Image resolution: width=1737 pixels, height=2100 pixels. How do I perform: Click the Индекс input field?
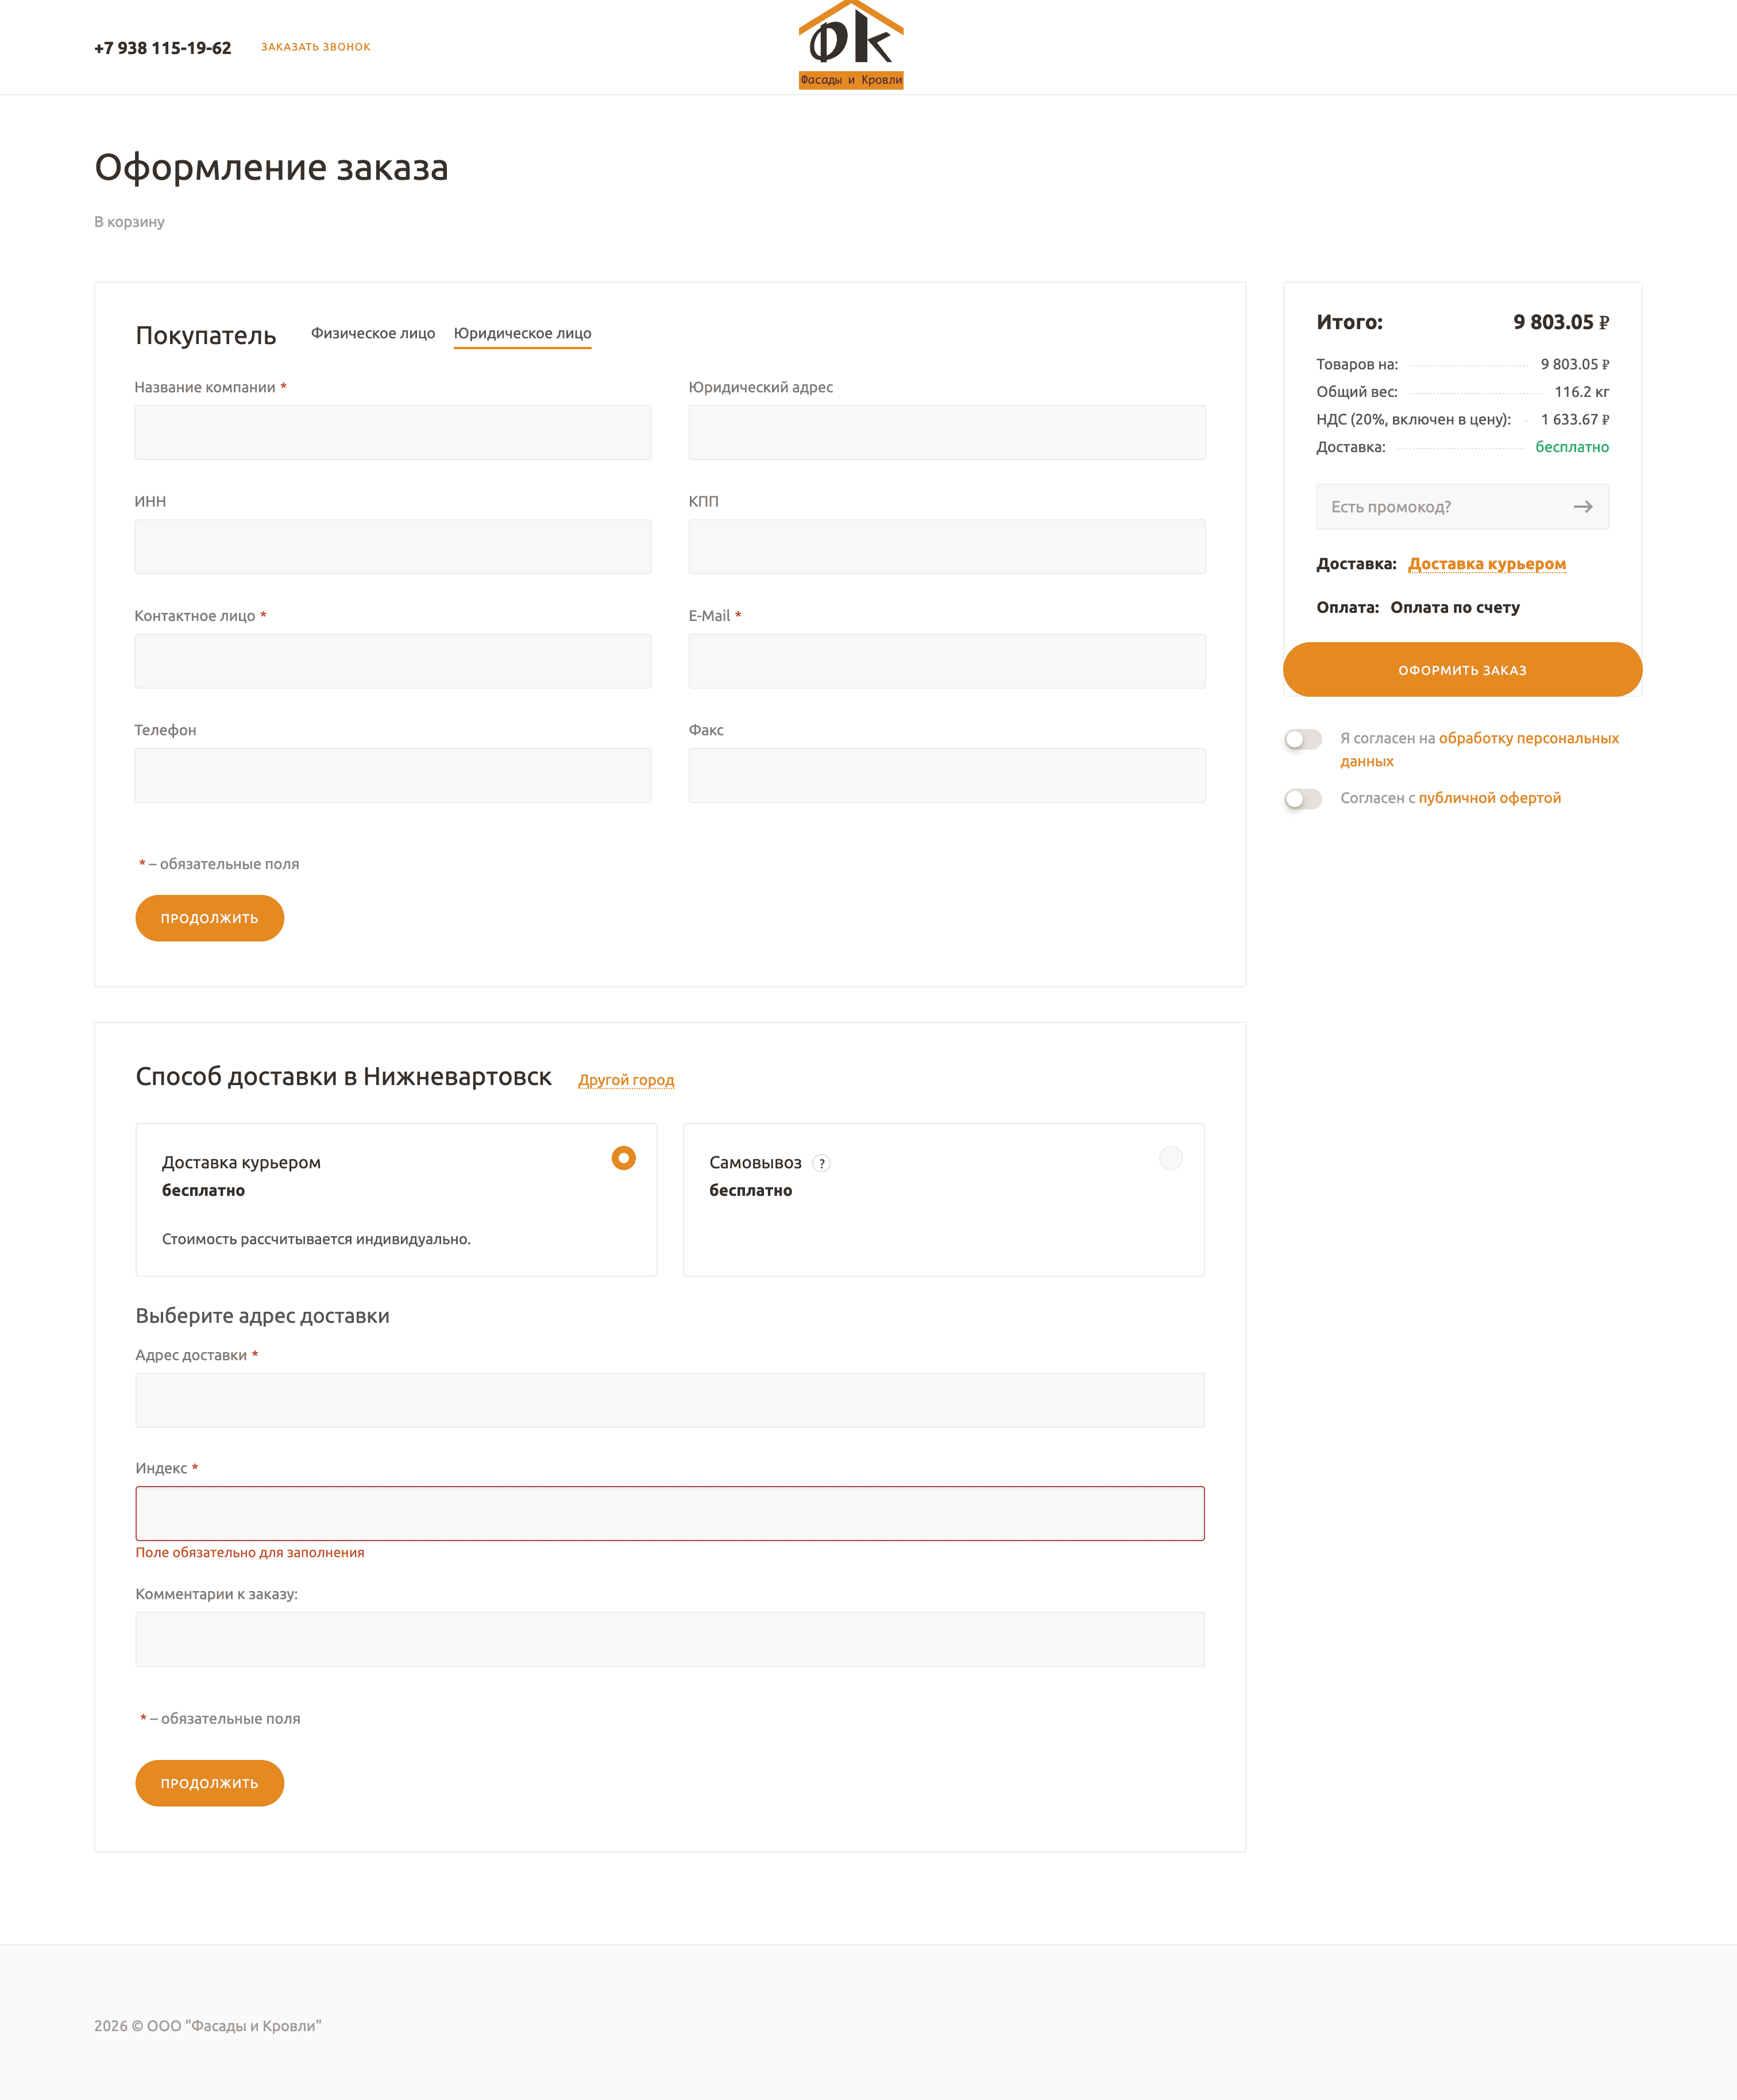pos(669,1513)
